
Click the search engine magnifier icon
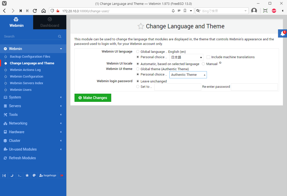pyautogui.click(x=198, y=11)
